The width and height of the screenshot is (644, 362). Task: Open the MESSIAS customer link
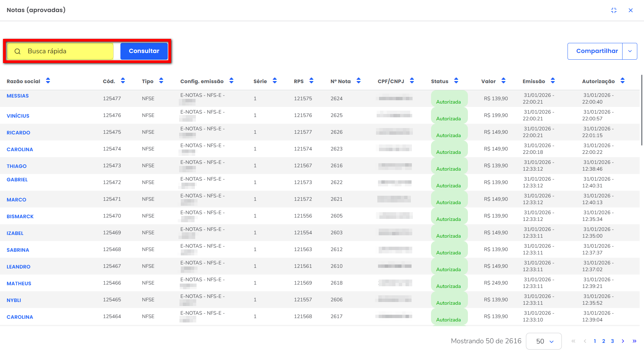click(18, 96)
